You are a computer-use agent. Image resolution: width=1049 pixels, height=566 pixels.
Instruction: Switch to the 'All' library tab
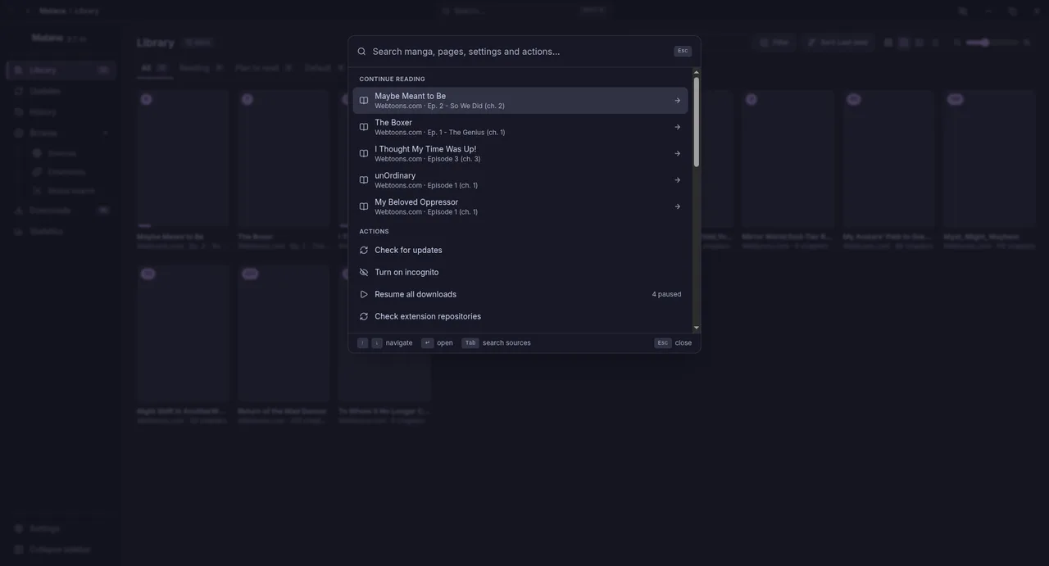pos(154,68)
